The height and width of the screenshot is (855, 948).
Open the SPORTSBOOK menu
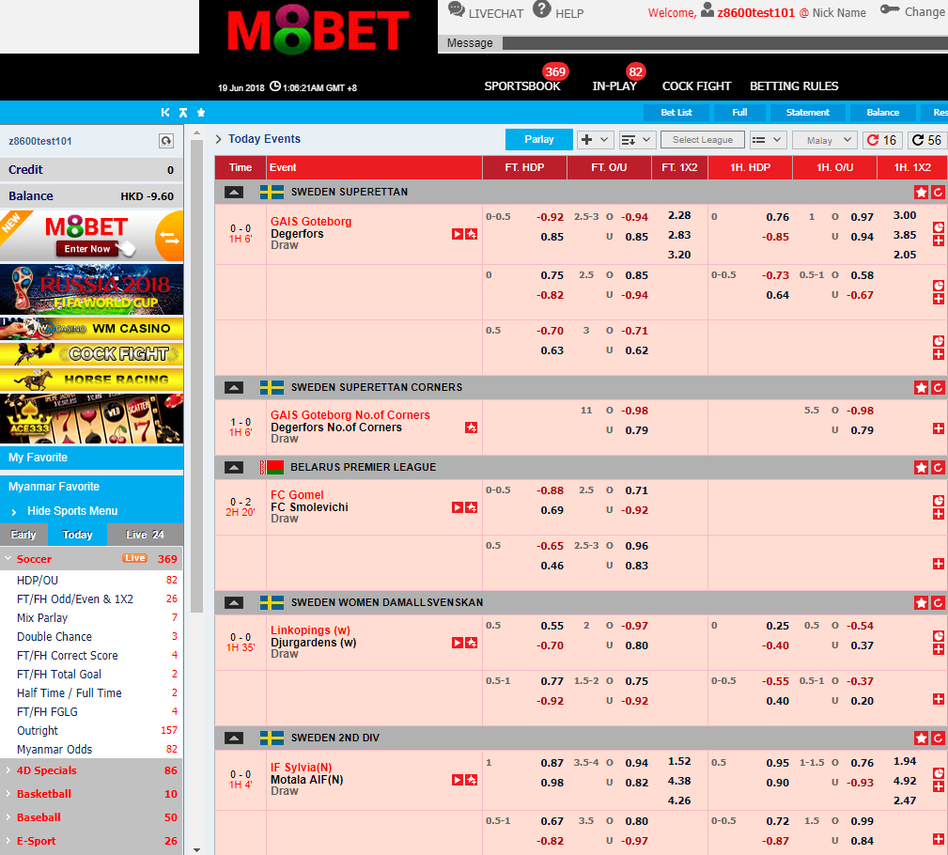(x=522, y=85)
